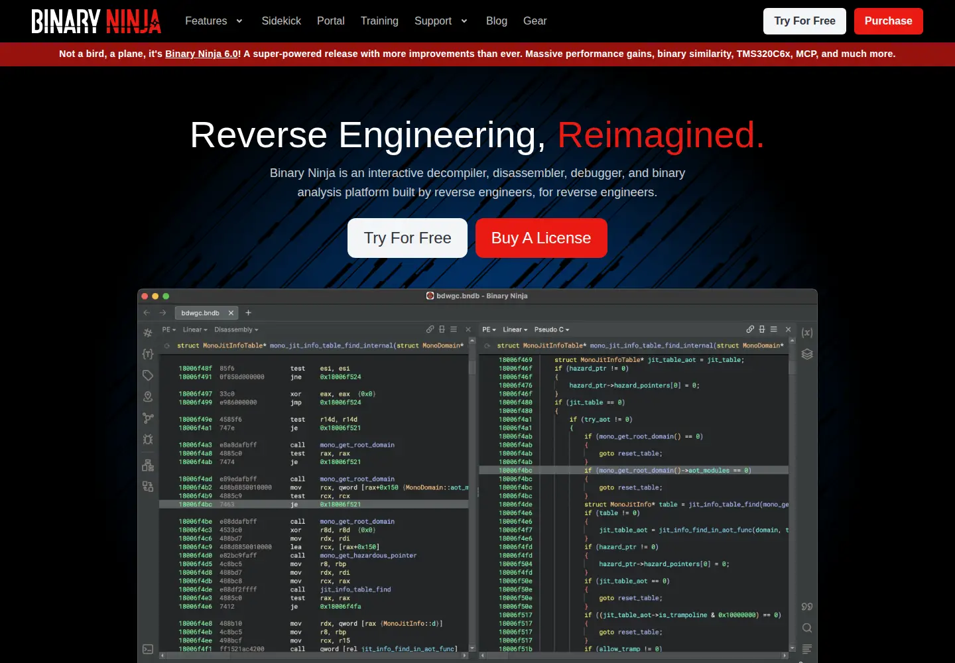
Task: Click the jit_table_aot = jit_table declaration line
Action: click(649, 360)
